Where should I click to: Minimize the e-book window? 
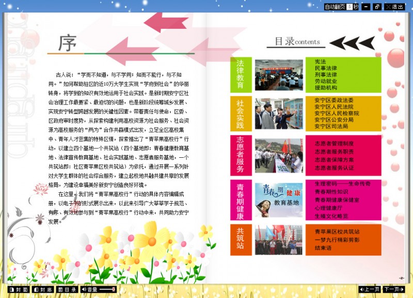(366, 7)
